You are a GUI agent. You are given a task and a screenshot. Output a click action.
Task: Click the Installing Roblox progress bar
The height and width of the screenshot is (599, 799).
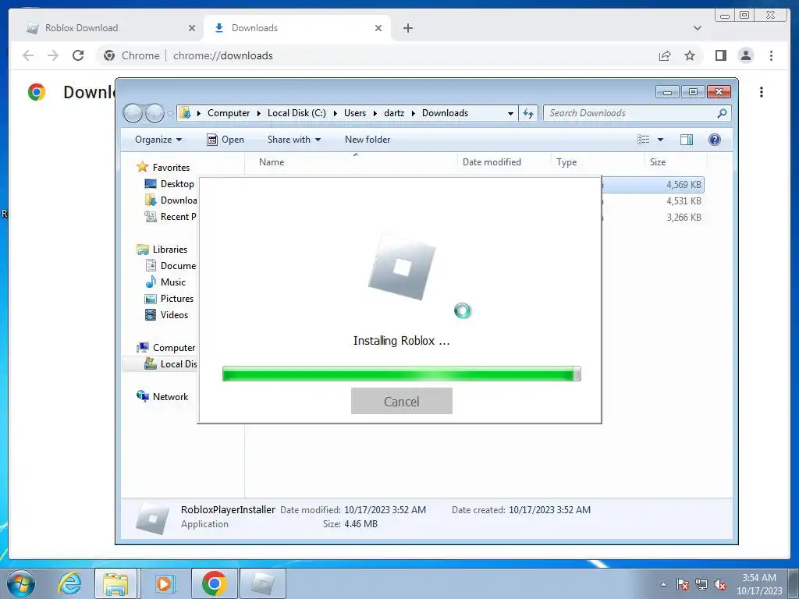pyautogui.click(x=402, y=374)
